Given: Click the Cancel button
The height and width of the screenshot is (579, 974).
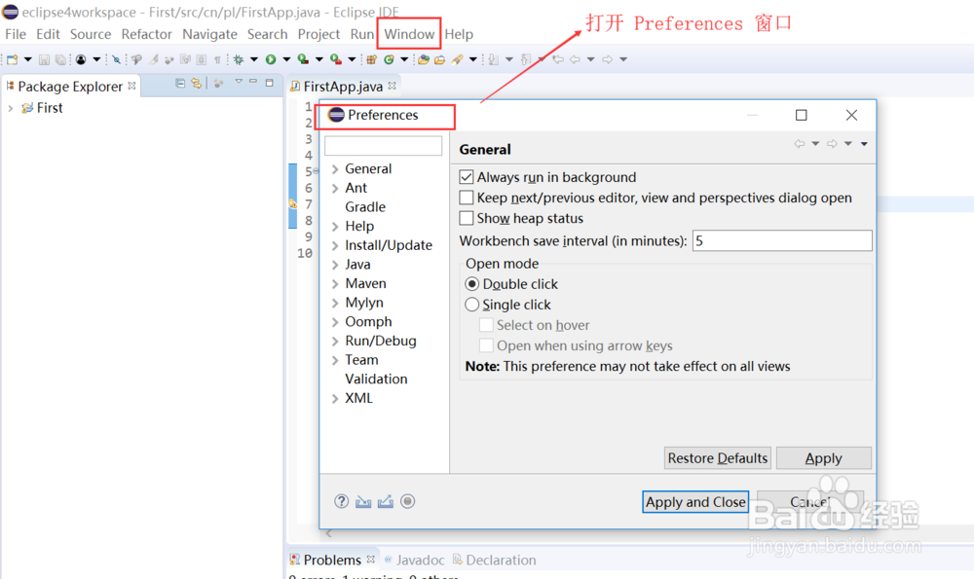Looking at the screenshot, I should 810,502.
